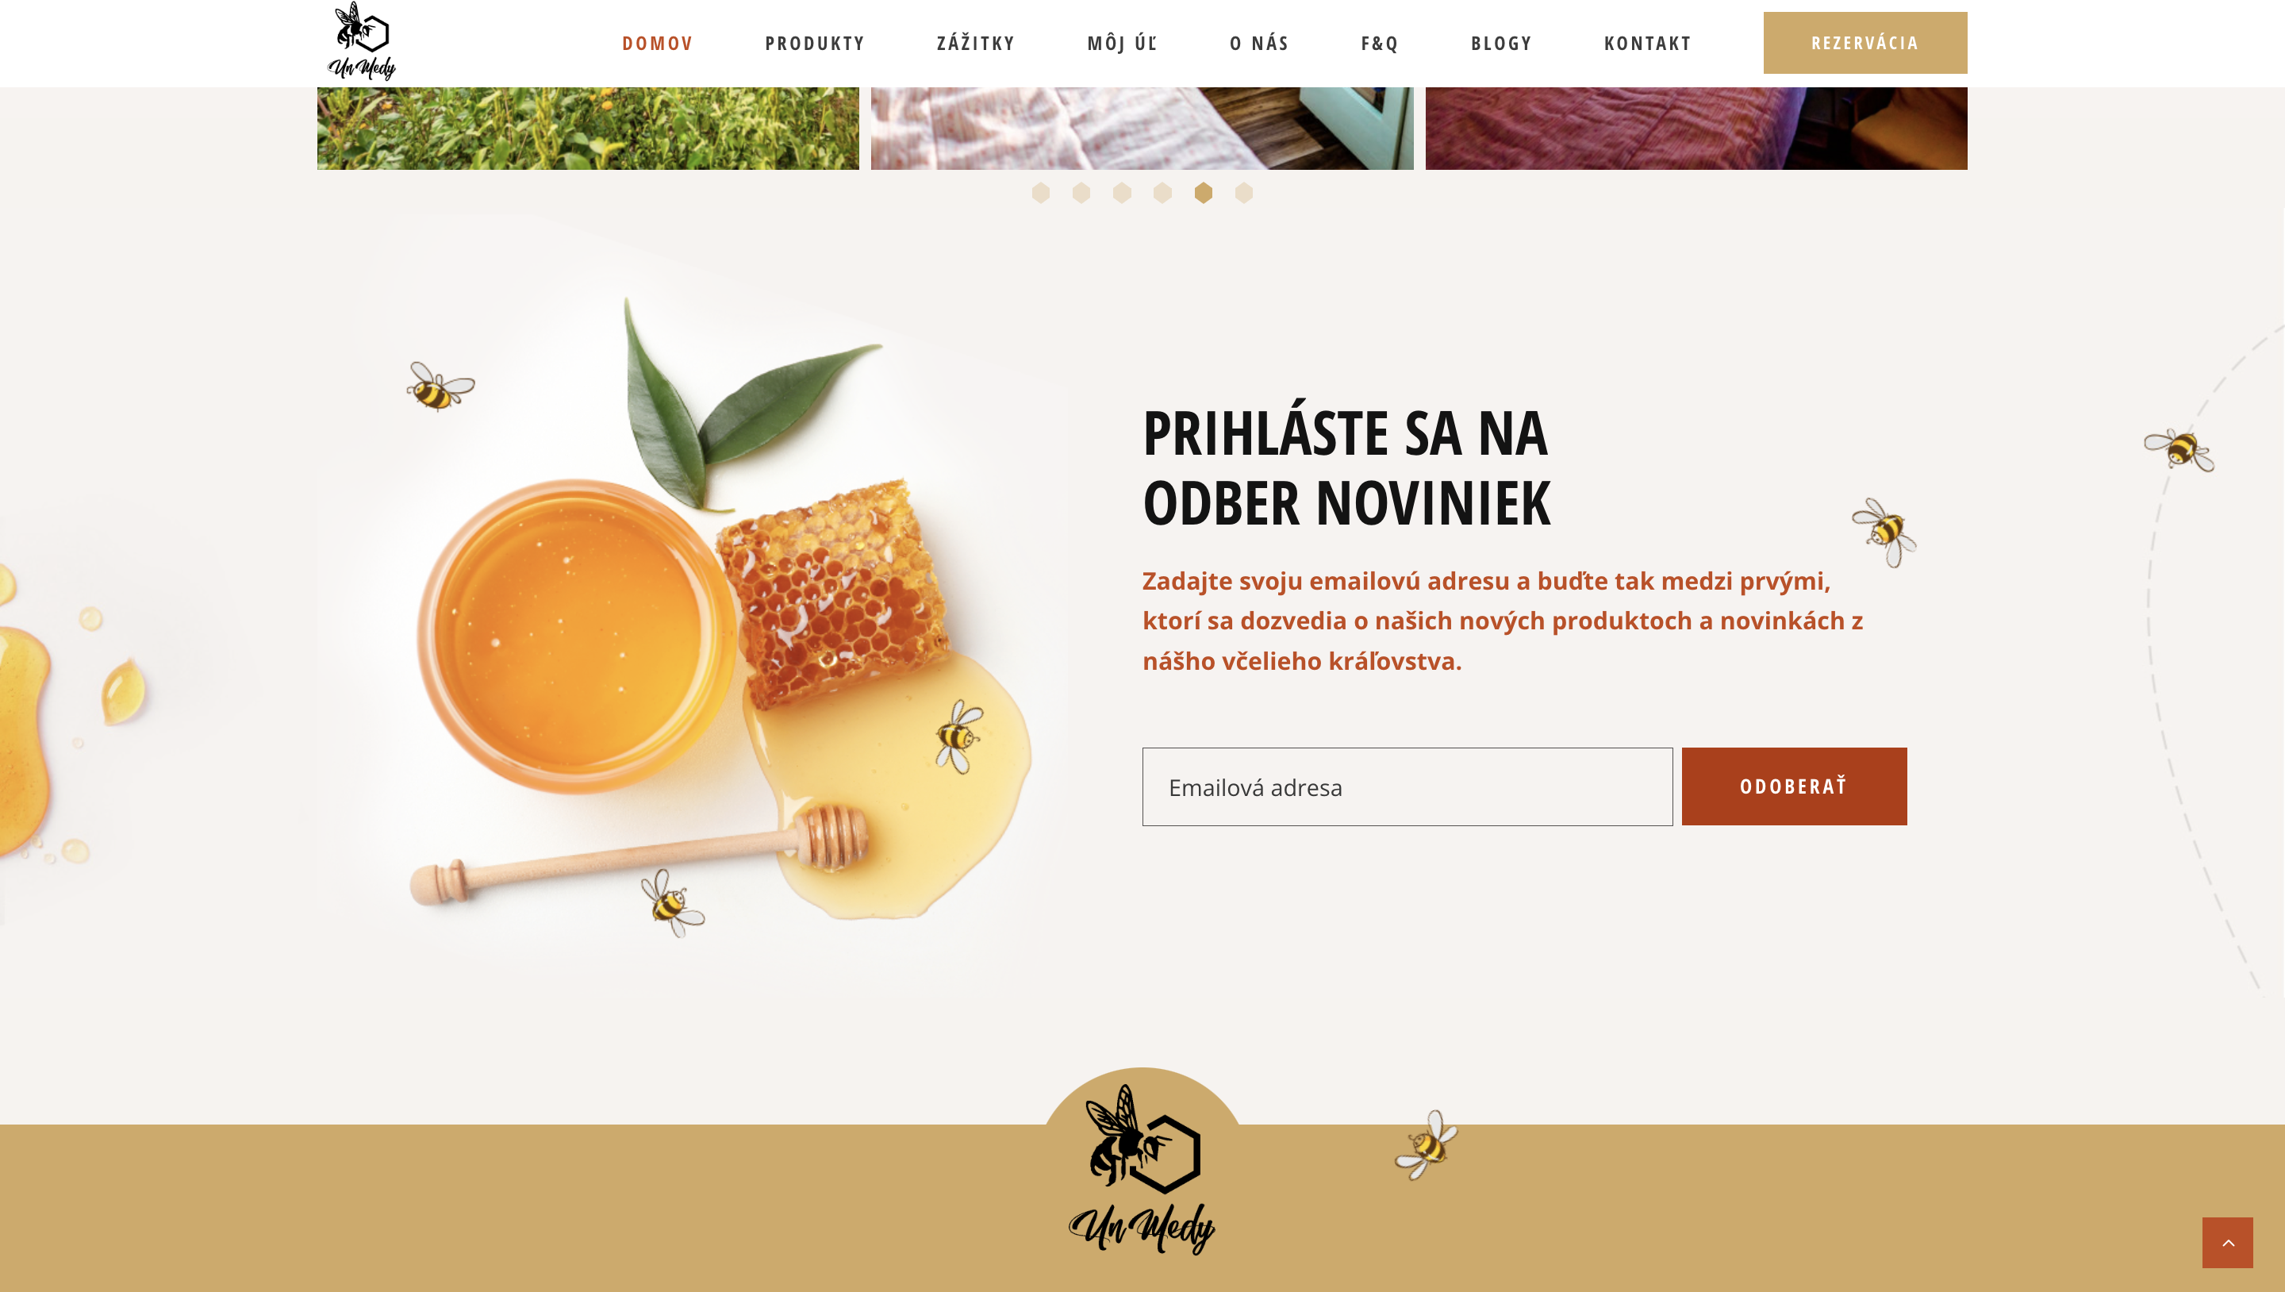Select the last carousel hexagon dot
This screenshot has width=2285, height=1292.
click(1243, 193)
